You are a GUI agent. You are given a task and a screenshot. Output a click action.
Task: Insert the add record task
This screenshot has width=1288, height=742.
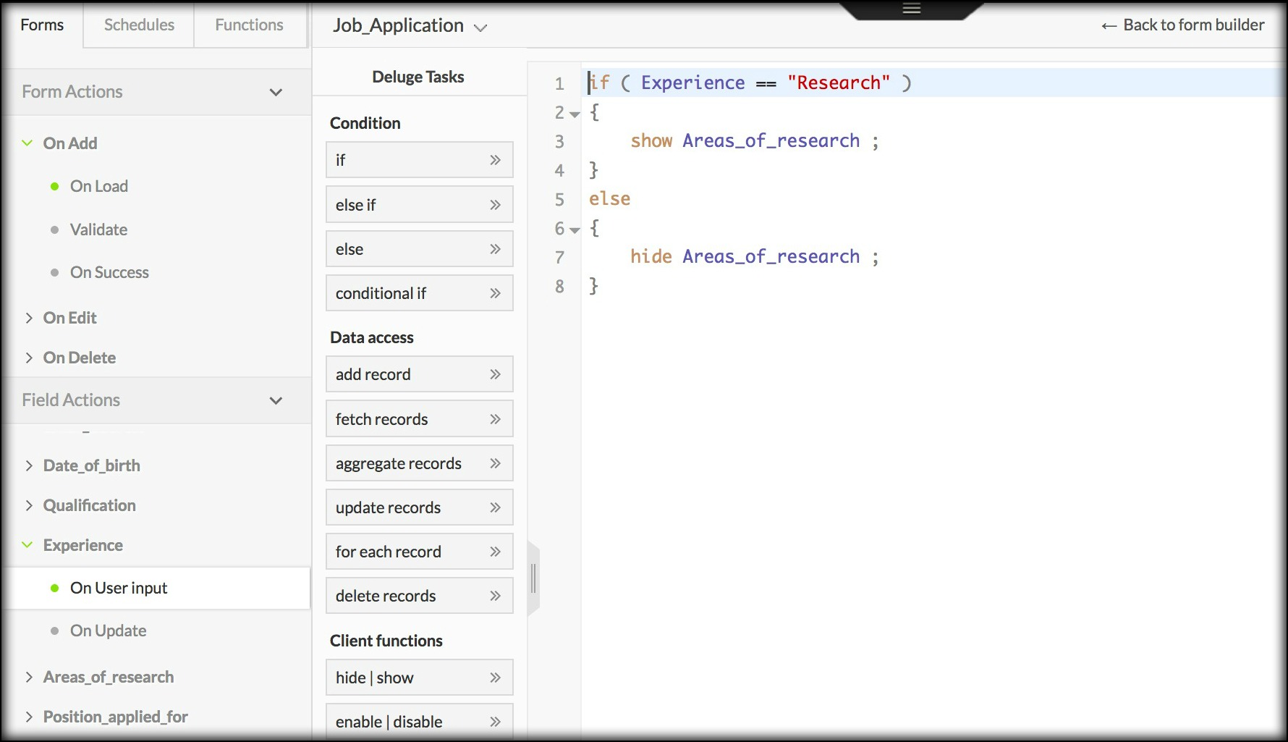419,374
